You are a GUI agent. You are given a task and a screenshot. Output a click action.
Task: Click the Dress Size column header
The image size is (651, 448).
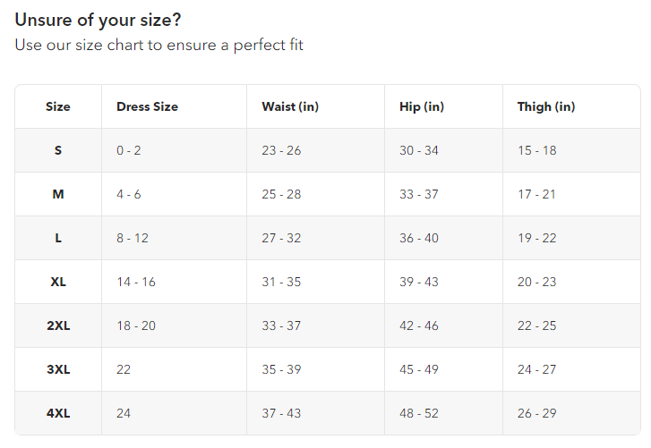148,107
